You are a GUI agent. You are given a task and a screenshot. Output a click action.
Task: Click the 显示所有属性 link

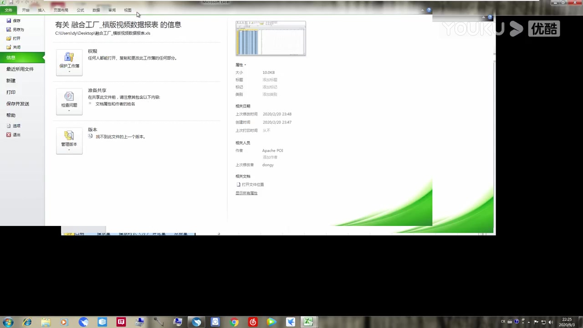tap(246, 193)
